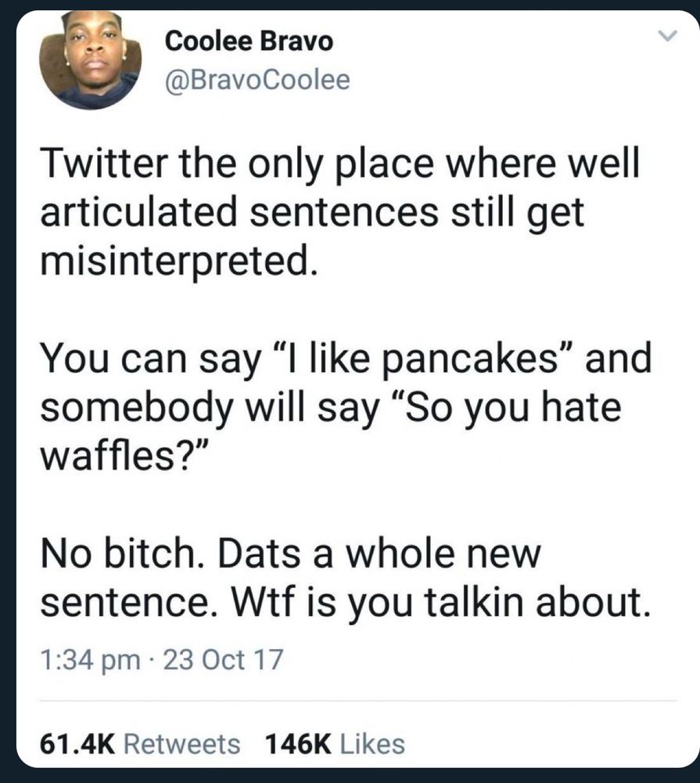The height and width of the screenshot is (783, 700).
Task: Open the Coolee Bravo display name
Action: 249,41
